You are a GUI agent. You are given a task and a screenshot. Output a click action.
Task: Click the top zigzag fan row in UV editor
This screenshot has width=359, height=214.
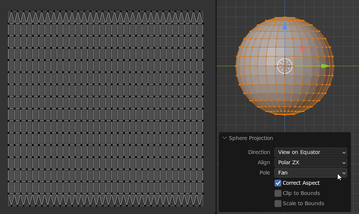pos(105,17)
